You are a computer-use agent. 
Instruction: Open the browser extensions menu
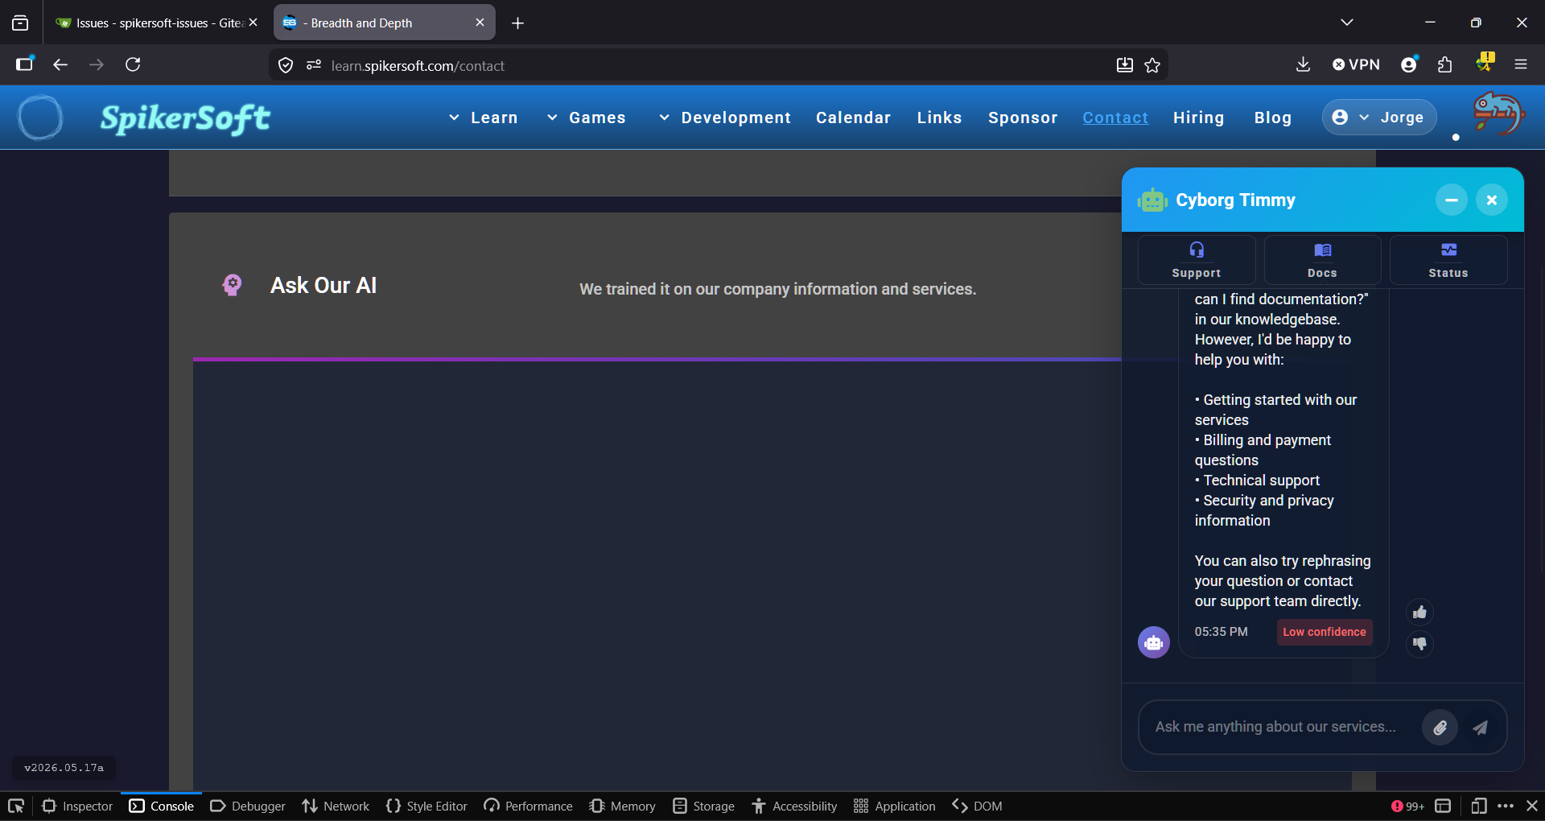tap(1445, 64)
